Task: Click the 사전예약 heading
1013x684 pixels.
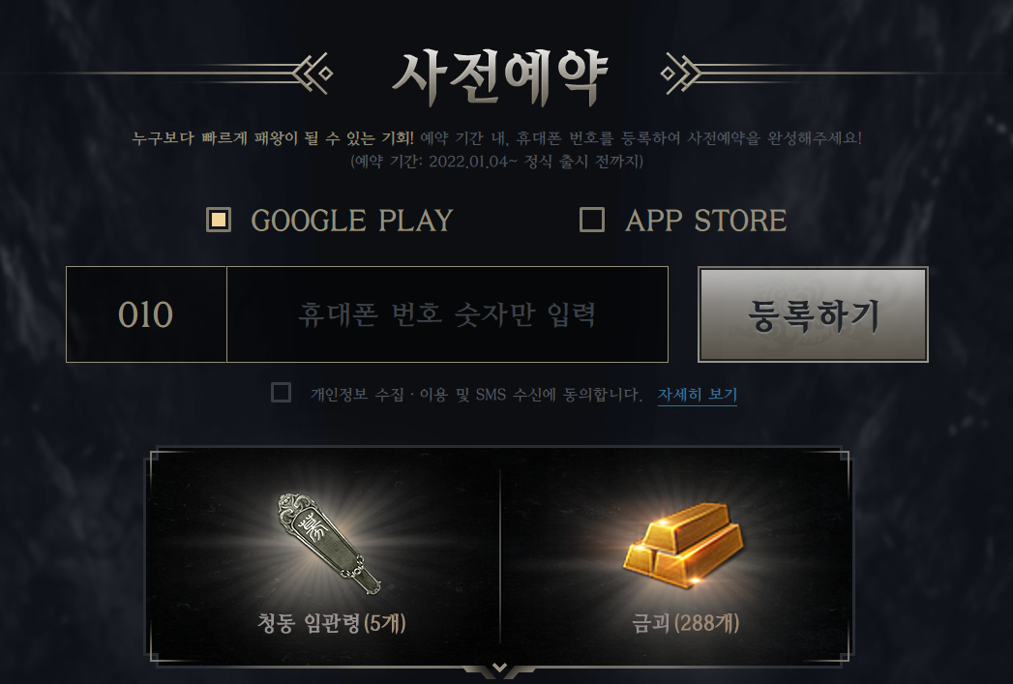Action: (498, 77)
